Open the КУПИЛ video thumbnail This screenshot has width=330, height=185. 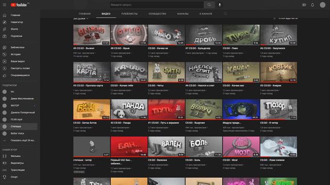pos(278,35)
